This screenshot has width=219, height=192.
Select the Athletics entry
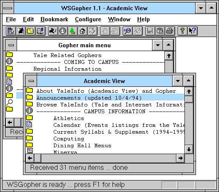(69, 118)
